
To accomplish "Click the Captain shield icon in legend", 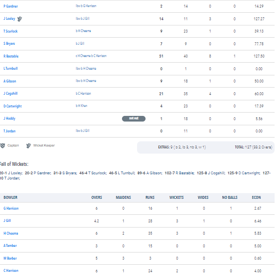I will 2,146.
